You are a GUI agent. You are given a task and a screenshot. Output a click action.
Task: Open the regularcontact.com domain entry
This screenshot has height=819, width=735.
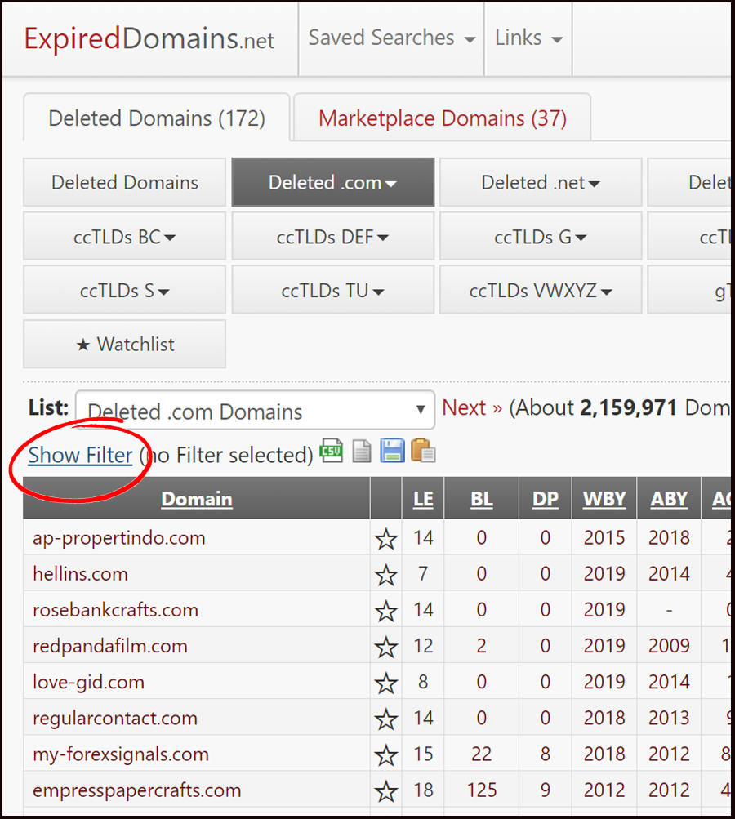[115, 719]
